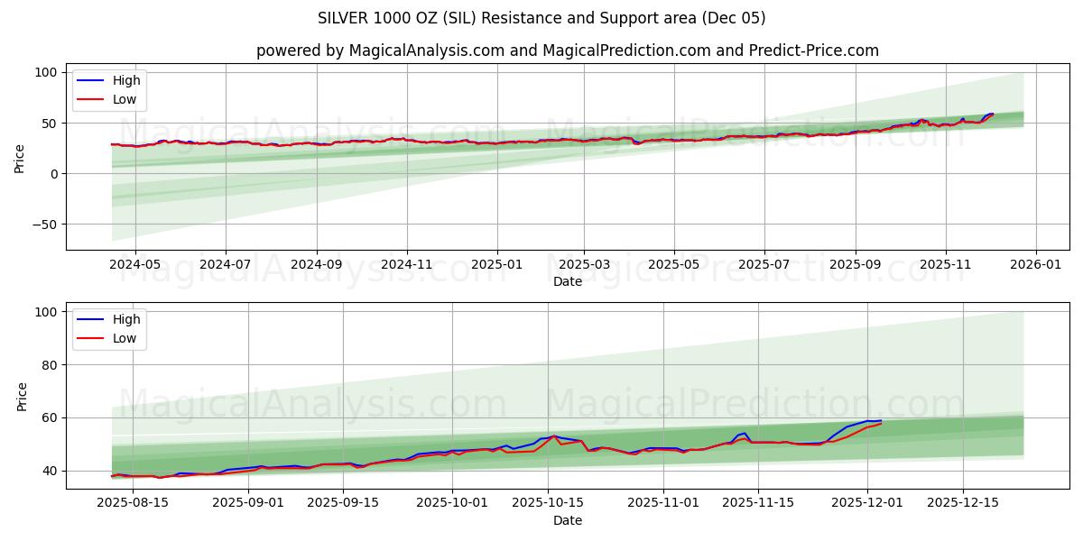The width and height of the screenshot is (1083, 541).
Task: Click the Price axis label of lower chart
Action: point(24,394)
